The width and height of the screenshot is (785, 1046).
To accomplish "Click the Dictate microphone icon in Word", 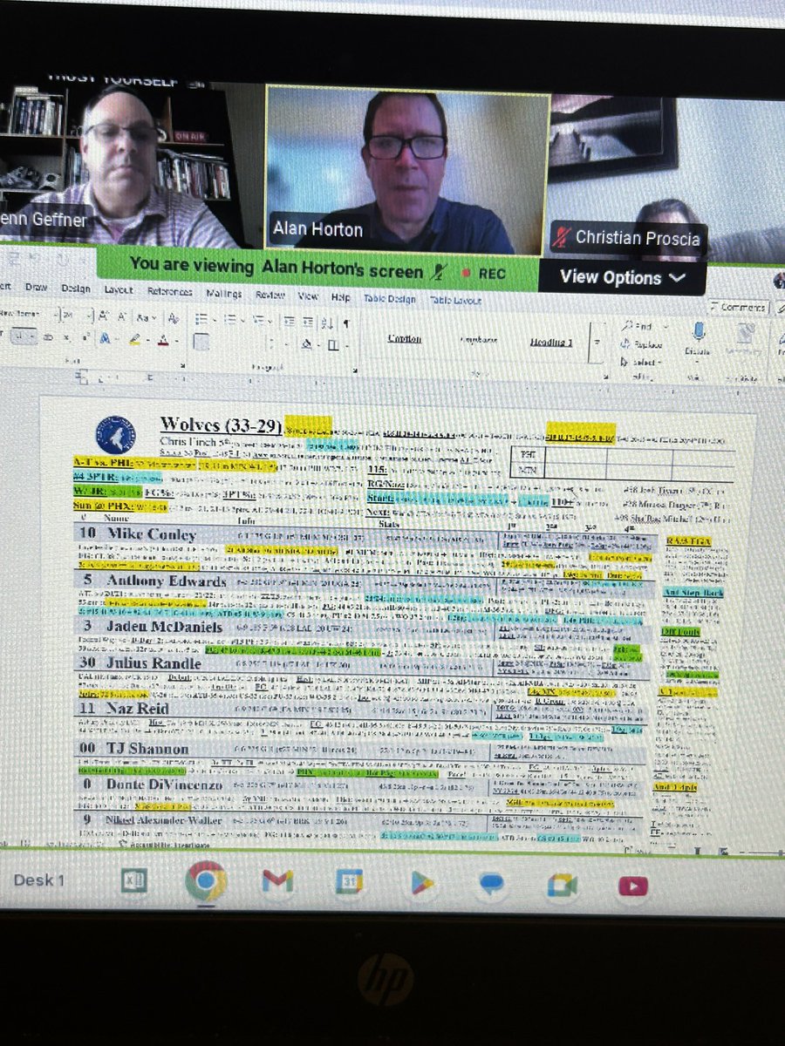I will pos(699,330).
